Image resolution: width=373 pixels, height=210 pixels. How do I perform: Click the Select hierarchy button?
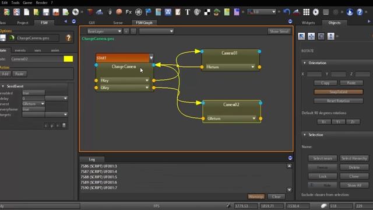click(354, 158)
